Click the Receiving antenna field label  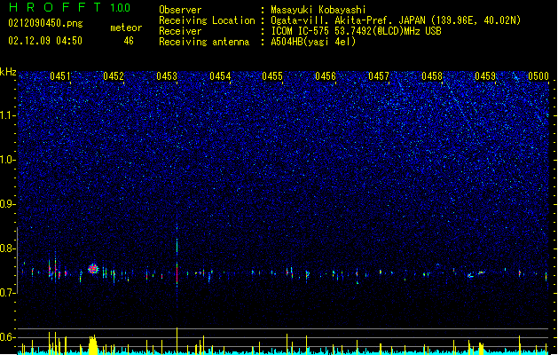pyautogui.click(x=204, y=42)
